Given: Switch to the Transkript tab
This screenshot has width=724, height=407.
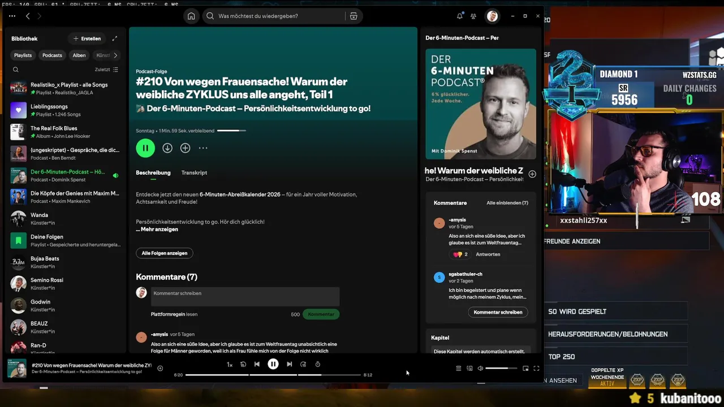Looking at the screenshot, I should pos(194,173).
